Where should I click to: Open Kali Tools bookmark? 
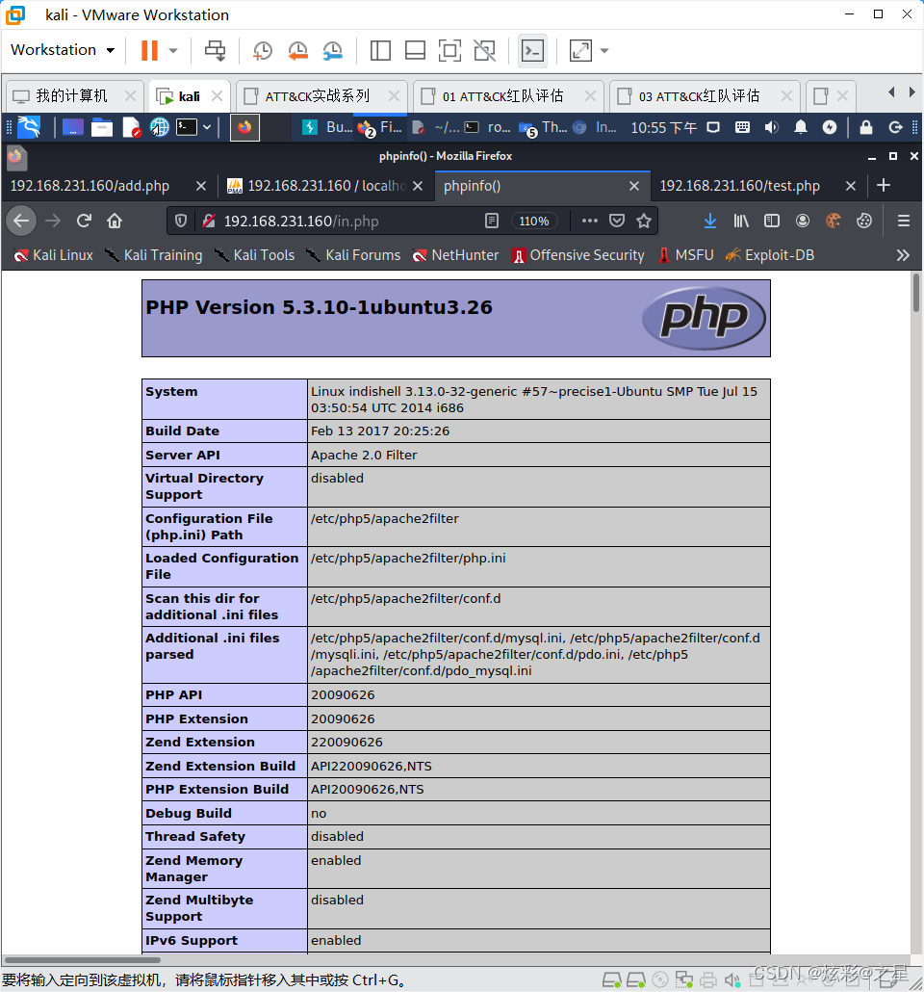[254, 255]
